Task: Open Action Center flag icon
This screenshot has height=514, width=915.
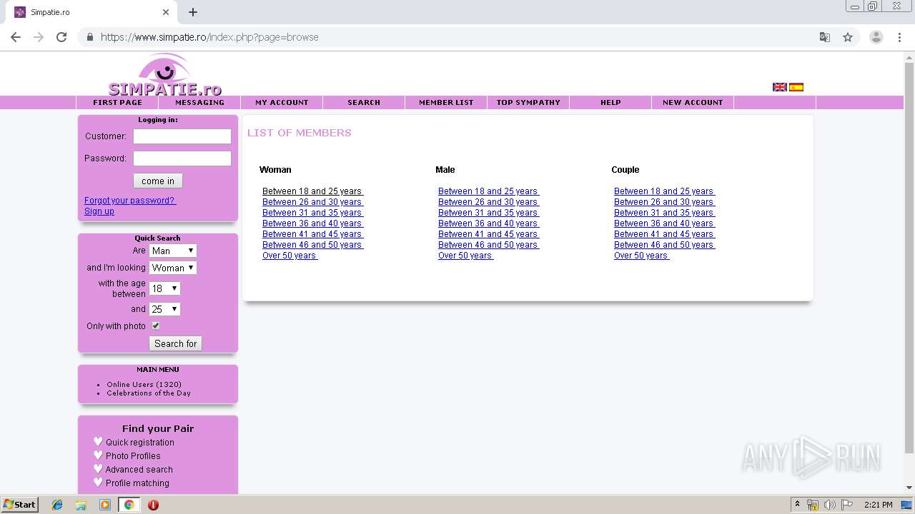Action: pos(847,505)
